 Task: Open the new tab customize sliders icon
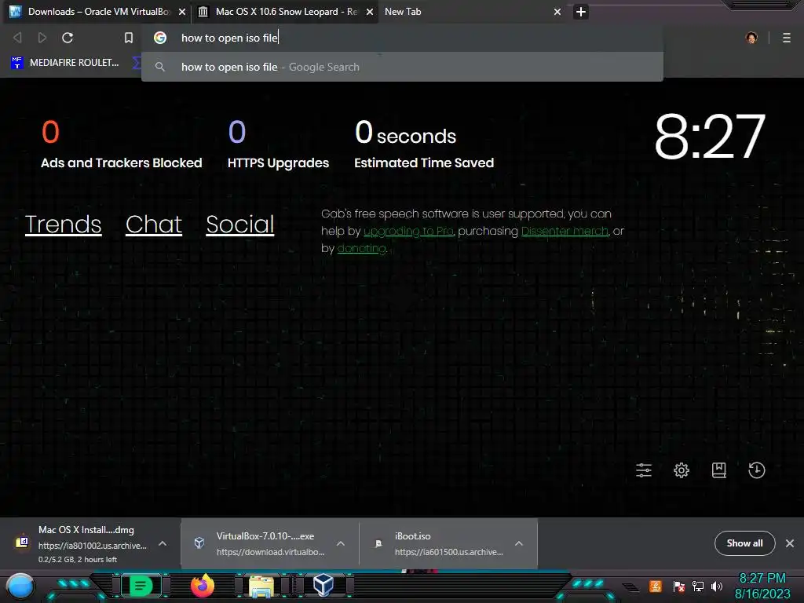(x=644, y=470)
